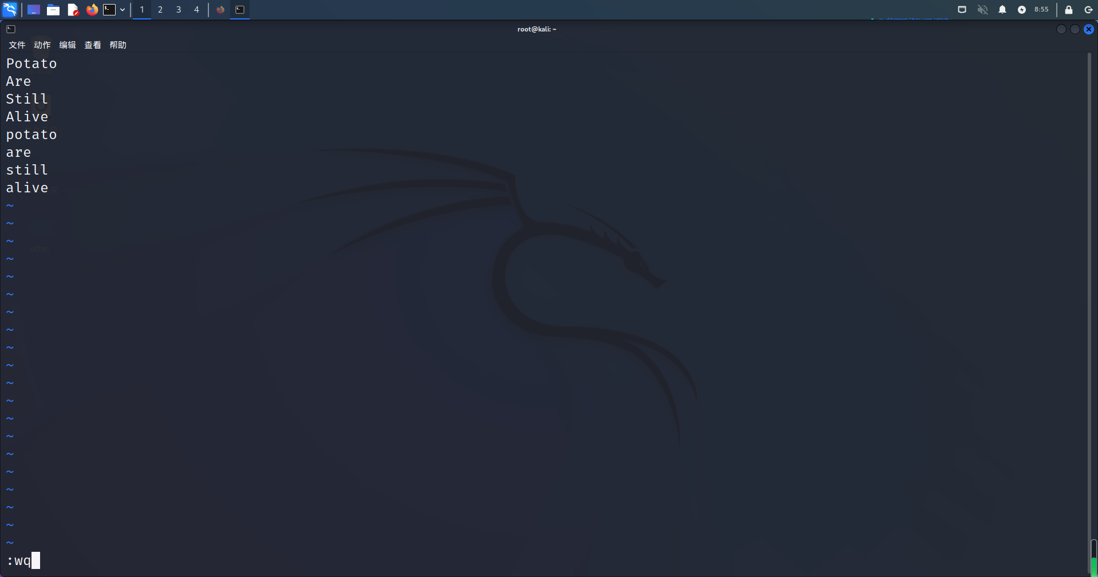The image size is (1098, 577).
Task: Open the power manager icon
Action: (x=1022, y=10)
